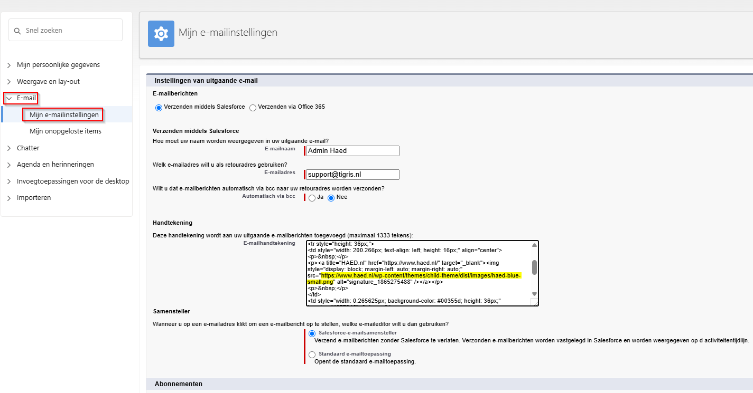The image size is (753, 393).
Task: Choose Ja for Automatisch via bcc
Action: (312, 198)
